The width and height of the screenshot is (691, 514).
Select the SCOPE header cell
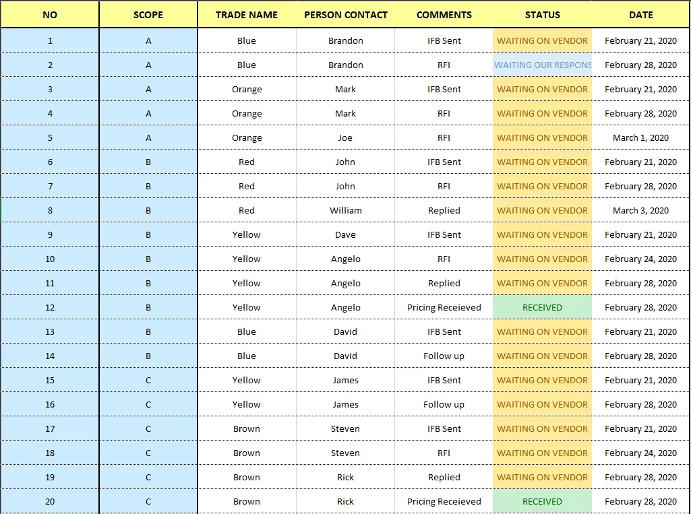point(148,15)
